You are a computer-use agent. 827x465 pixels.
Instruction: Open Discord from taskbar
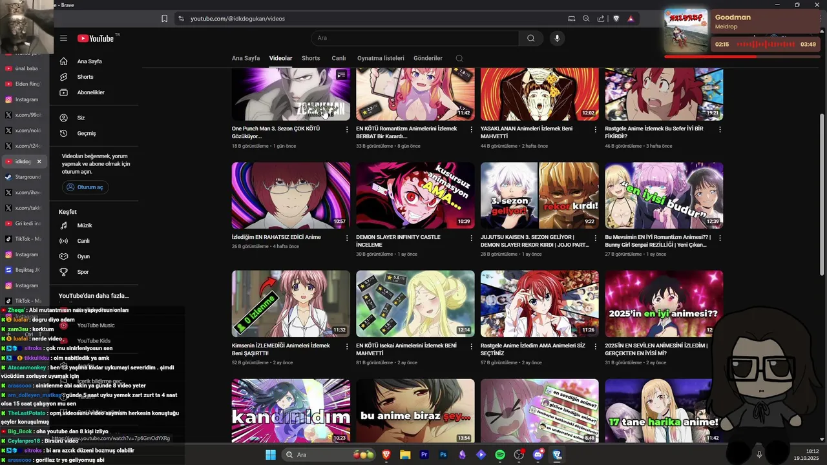pyautogui.click(x=538, y=455)
